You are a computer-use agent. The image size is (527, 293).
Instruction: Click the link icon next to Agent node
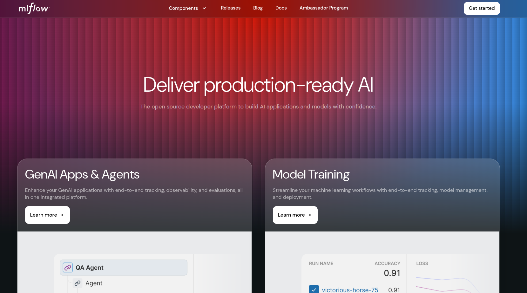(77, 283)
